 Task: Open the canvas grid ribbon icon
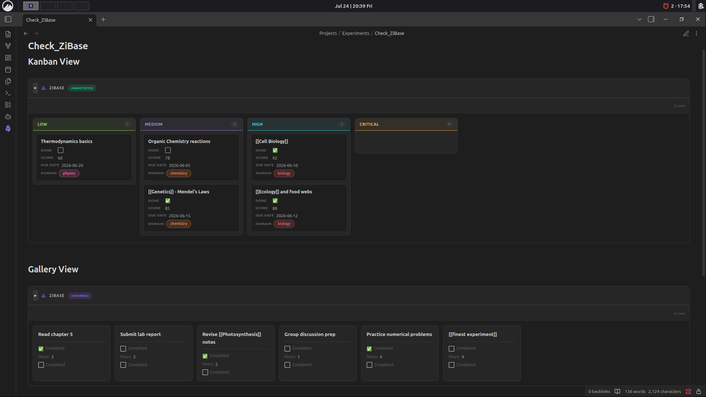pyautogui.click(x=8, y=58)
